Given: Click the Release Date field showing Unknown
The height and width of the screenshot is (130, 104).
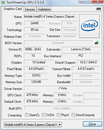Looking at the screenshot, I should (x=35, y=36).
